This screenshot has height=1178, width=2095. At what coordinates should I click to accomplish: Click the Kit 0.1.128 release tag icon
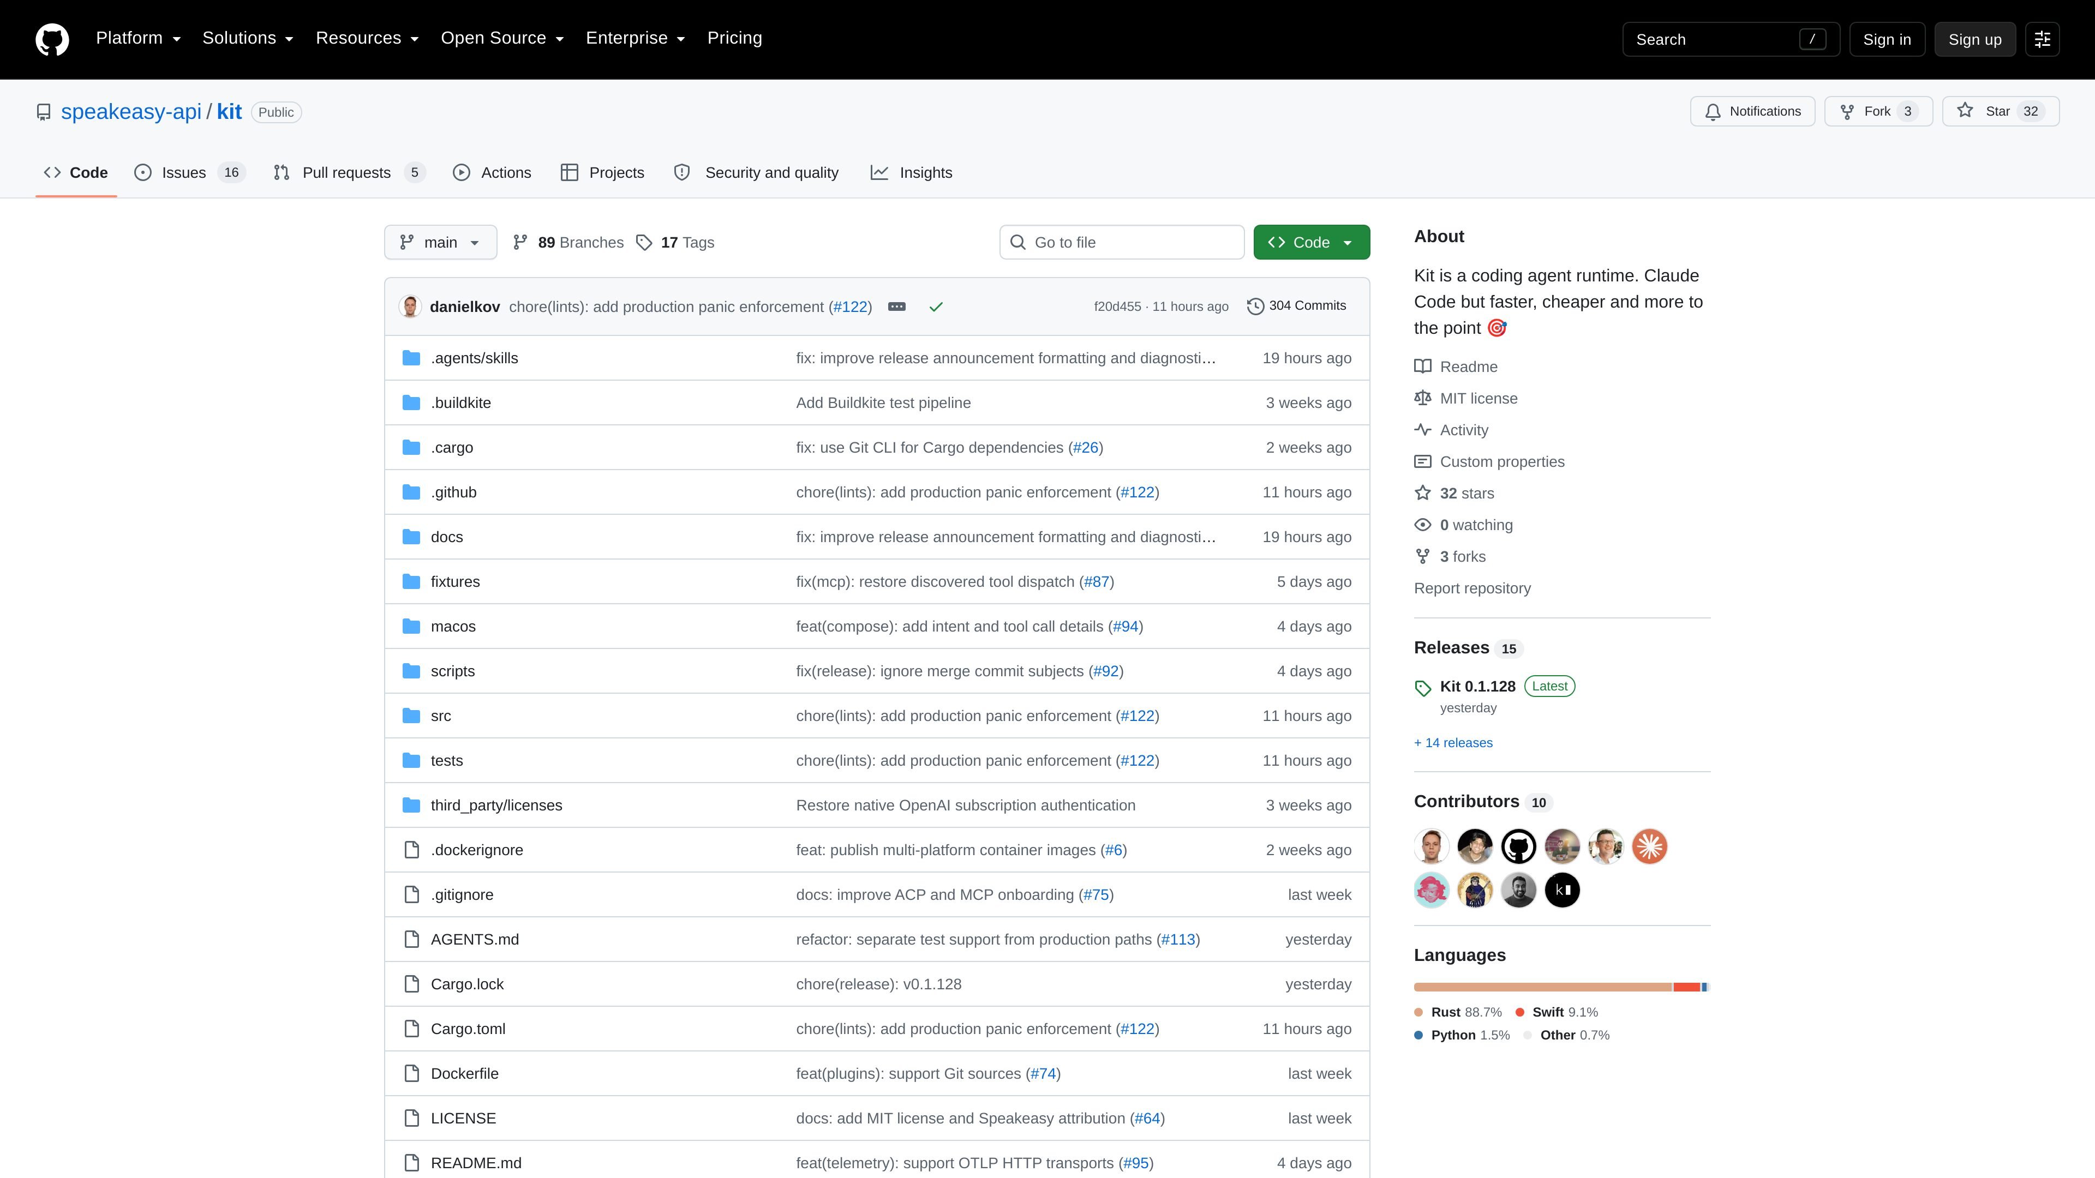[x=1422, y=688]
